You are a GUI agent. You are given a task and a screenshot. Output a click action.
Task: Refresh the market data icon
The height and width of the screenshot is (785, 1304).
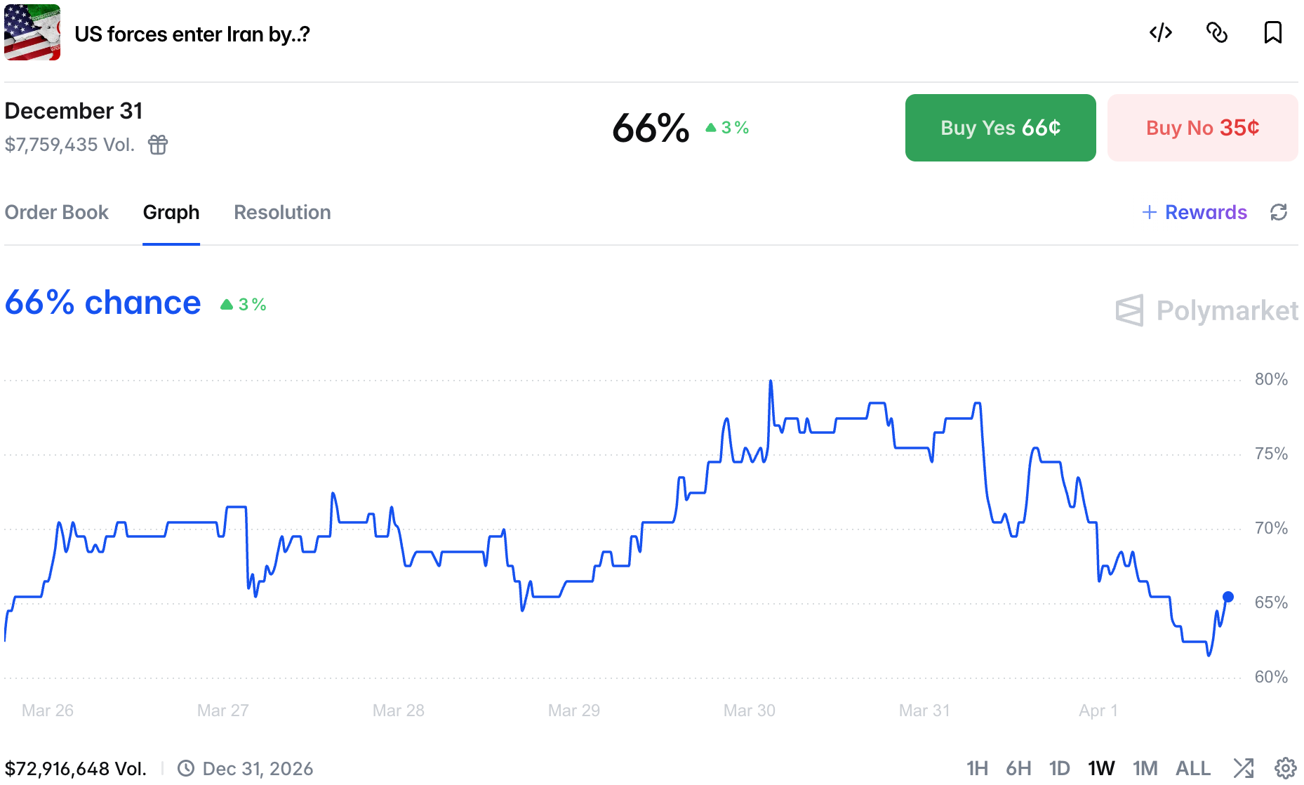pos(1279,212)
